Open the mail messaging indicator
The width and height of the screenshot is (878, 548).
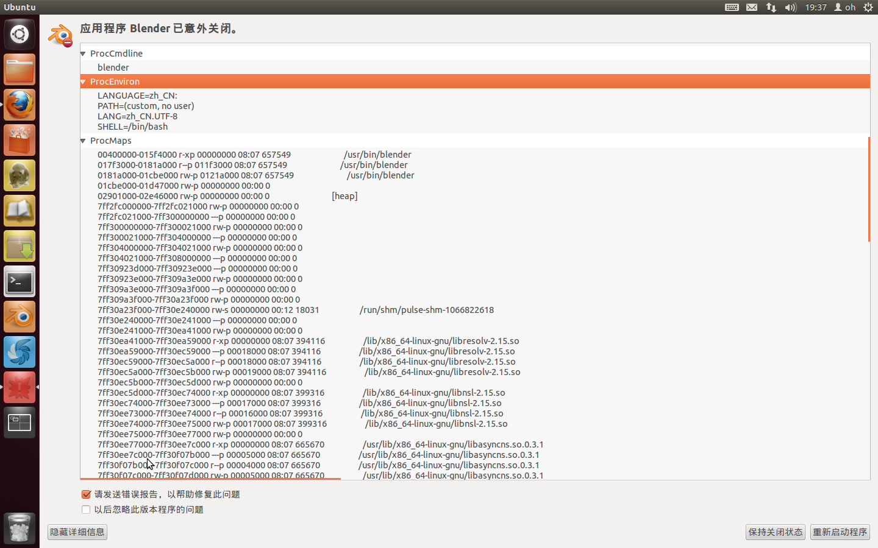click(x=752, y=7)
